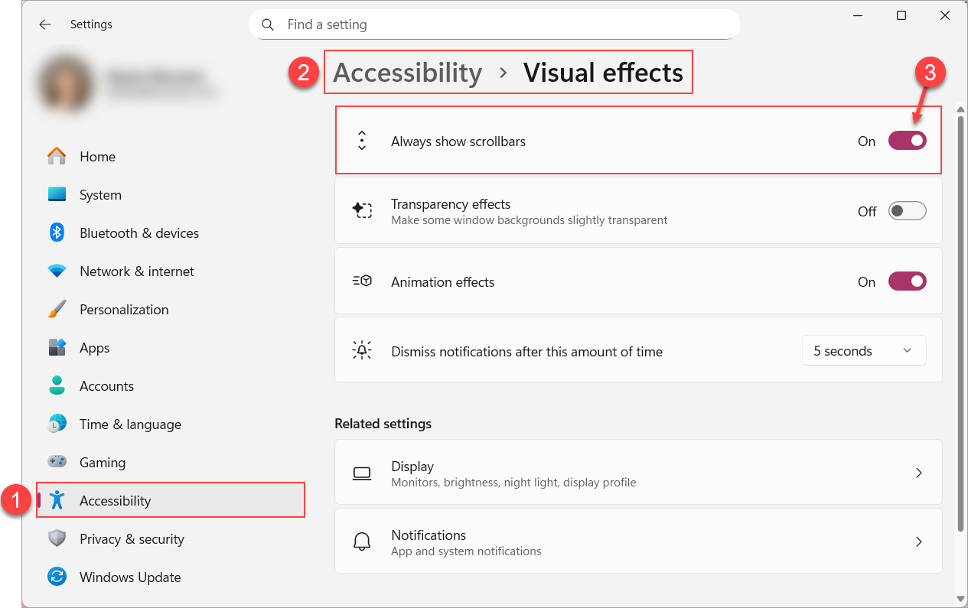Expand Notifications related settings chevron
Screen dimensions: 968x608
(x=919, y=542)
